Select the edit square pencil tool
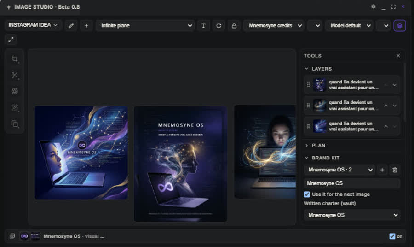This screenshot has width=414, height=247. pos(15,107)
